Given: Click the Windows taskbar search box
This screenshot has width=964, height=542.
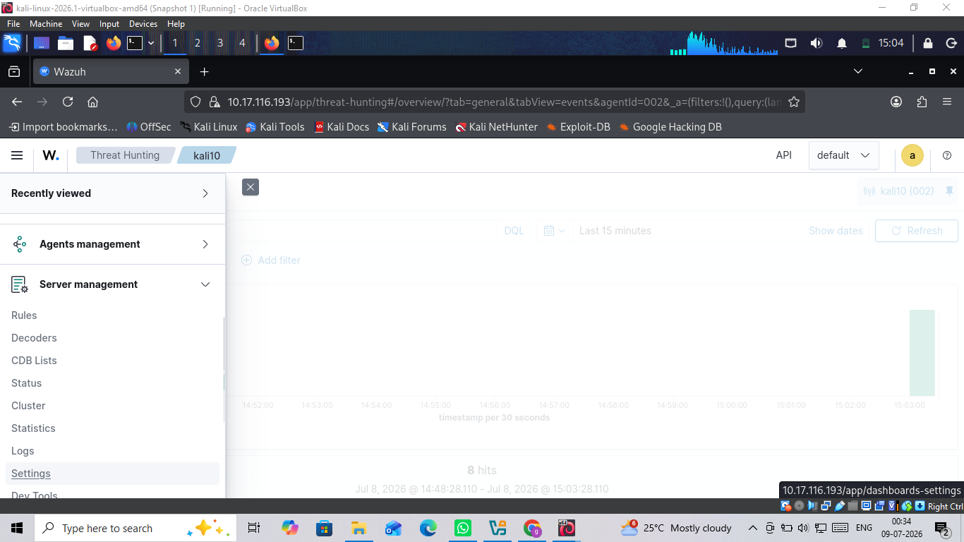Looking at the screenshot, I should 135,528.
